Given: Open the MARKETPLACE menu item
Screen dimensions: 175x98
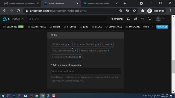Looking at the screenshot, I should [37, 27].
